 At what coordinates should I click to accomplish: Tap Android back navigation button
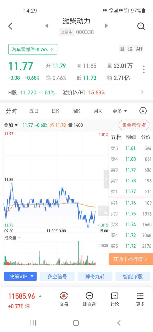(x=119, y=323)
